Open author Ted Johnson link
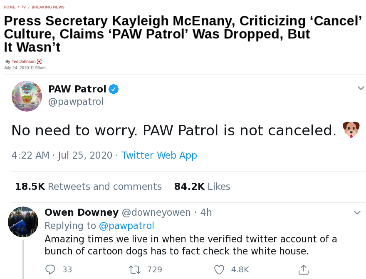Screen dimensions: 366x279 pos(24,62)
